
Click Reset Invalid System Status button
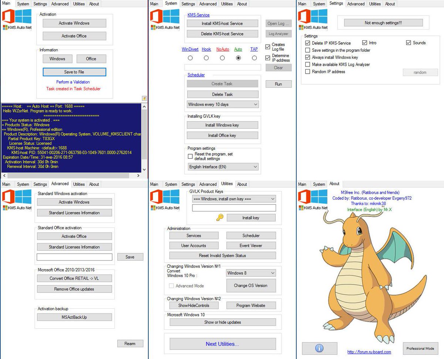[223, 255]
